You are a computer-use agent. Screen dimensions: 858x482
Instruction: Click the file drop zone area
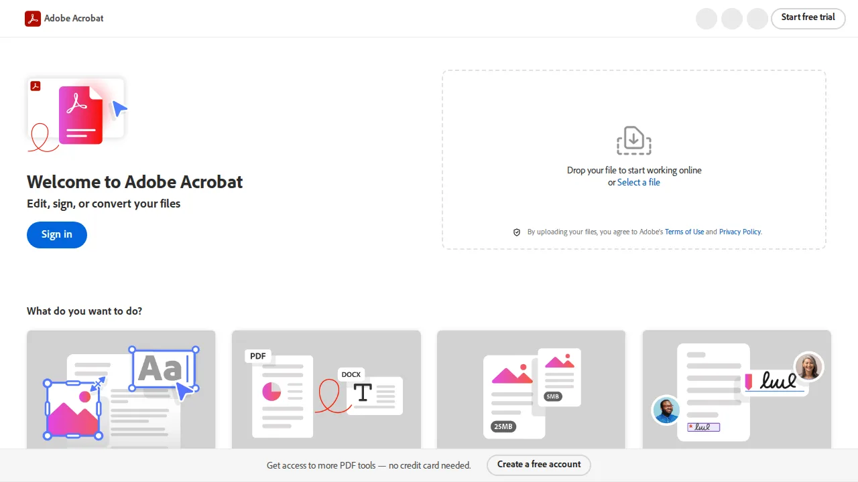(634, 160)
